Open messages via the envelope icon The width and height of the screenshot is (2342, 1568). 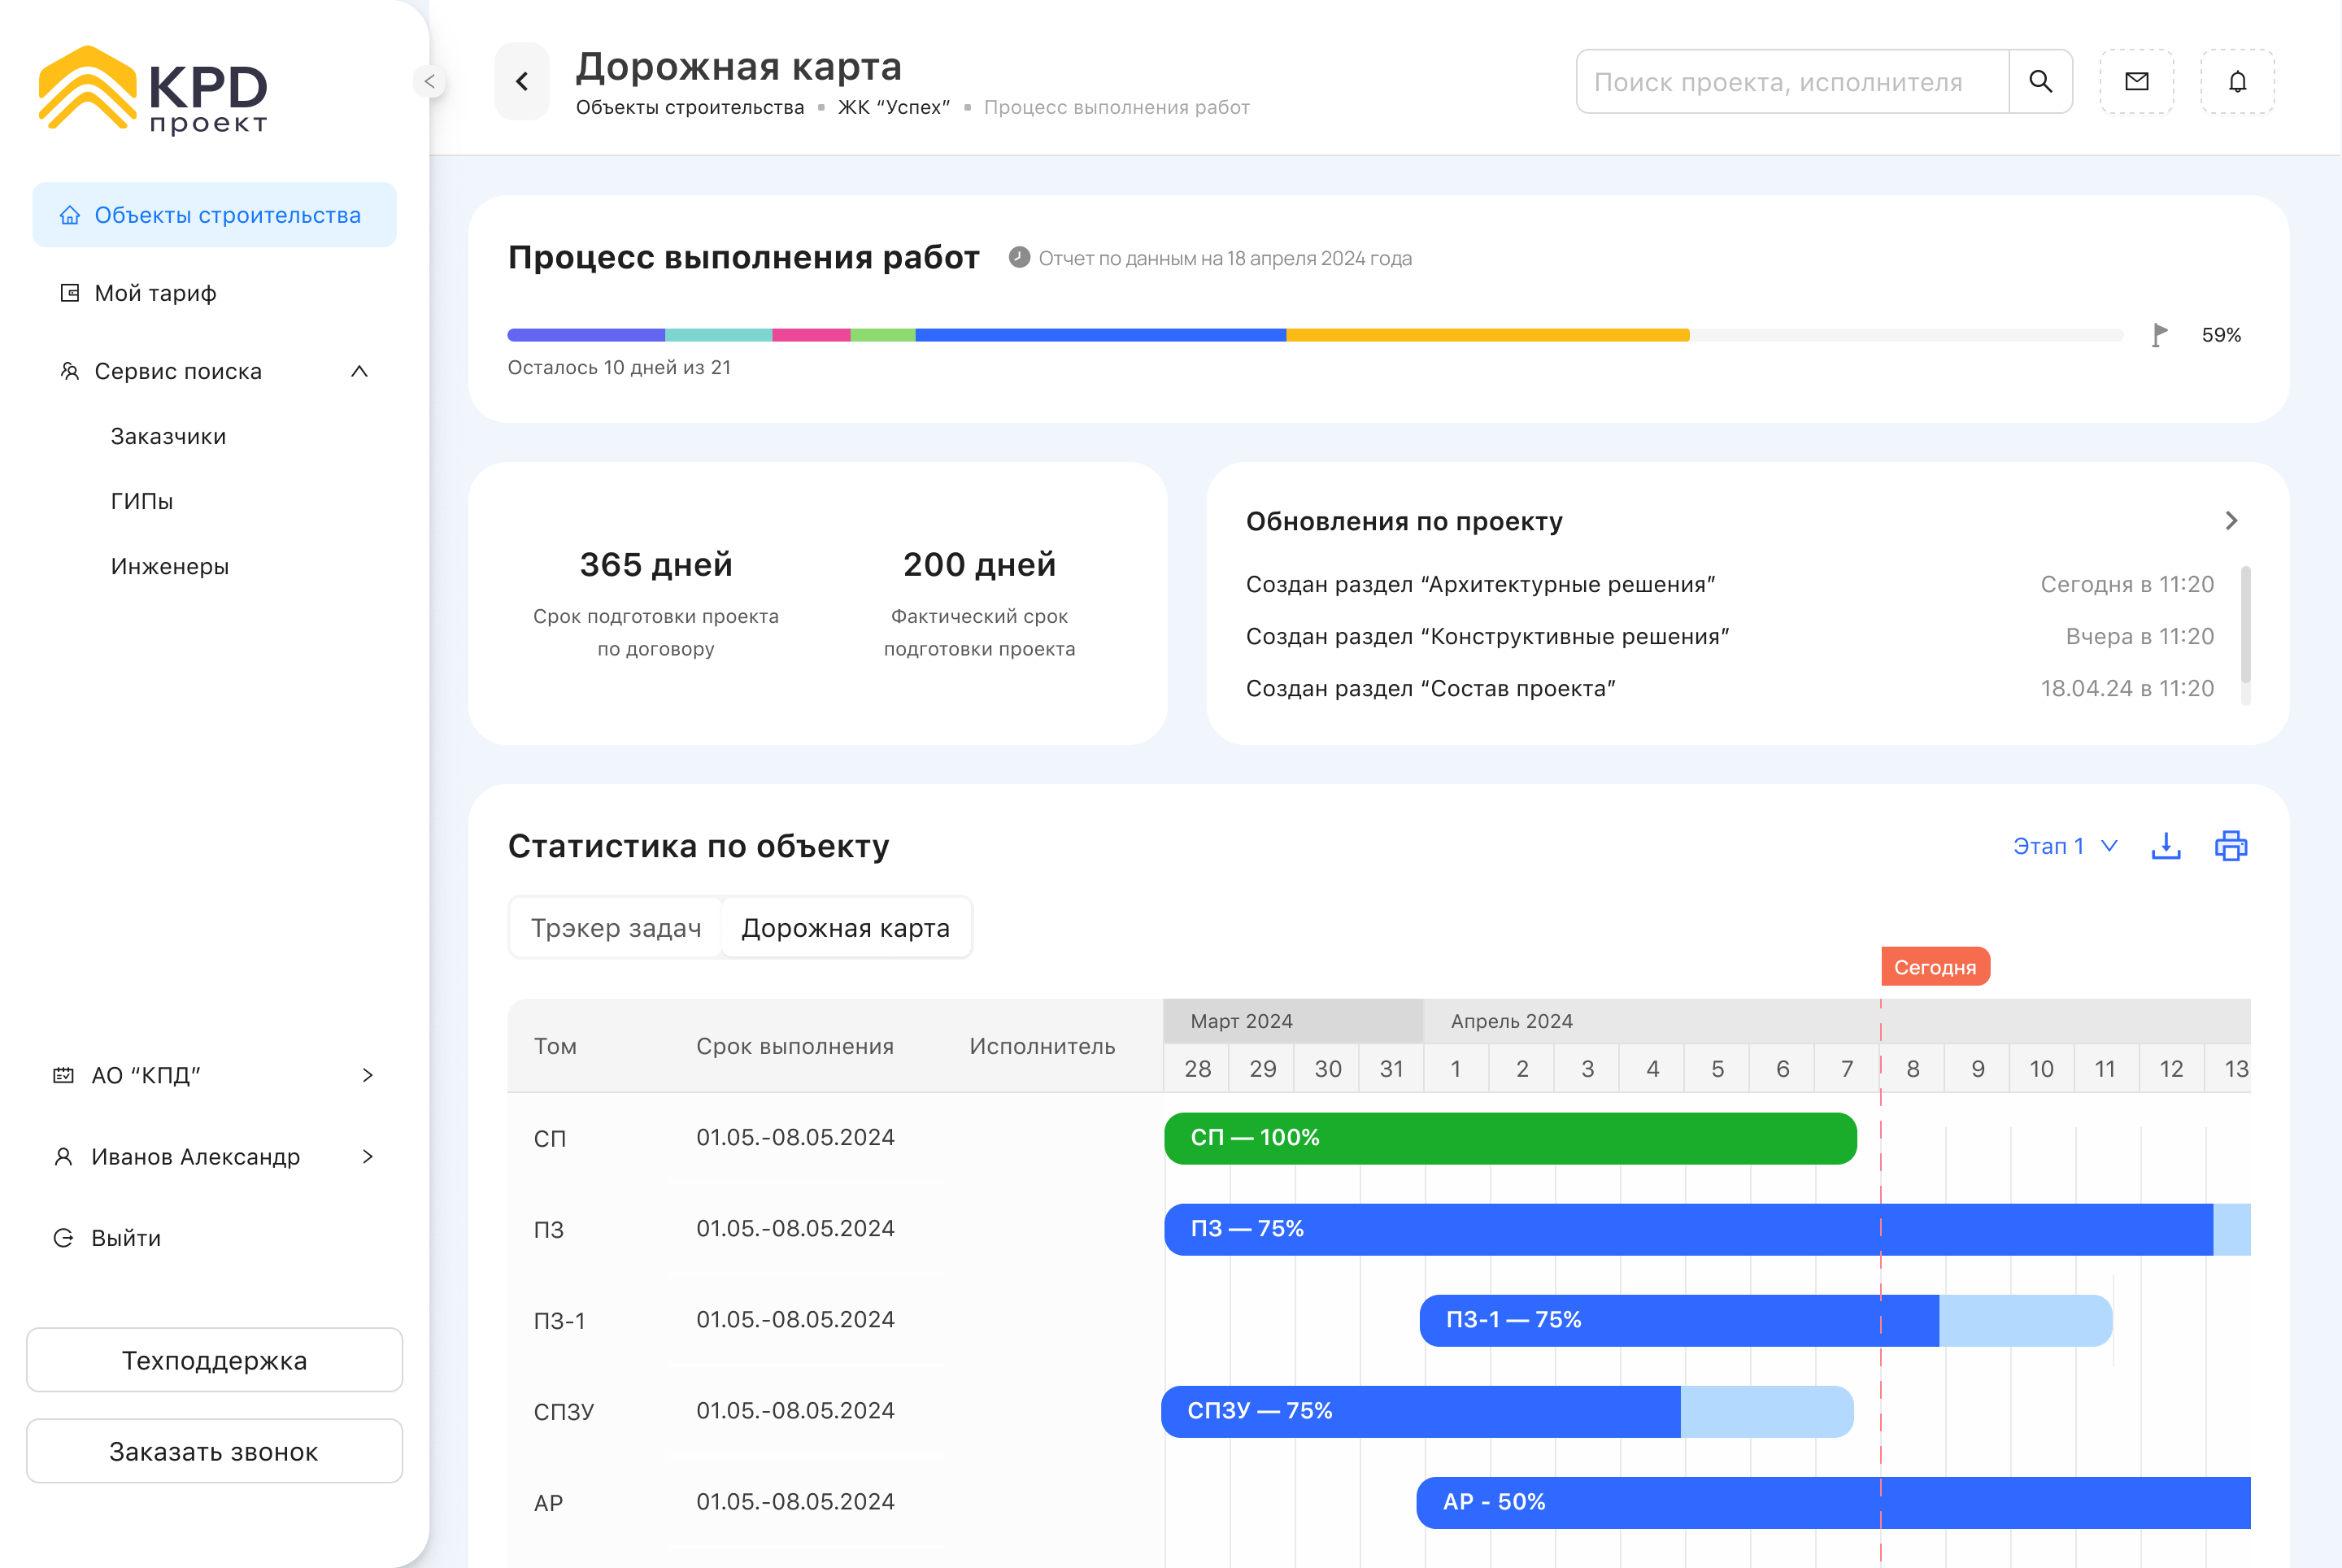click(x=2137, y=81)
